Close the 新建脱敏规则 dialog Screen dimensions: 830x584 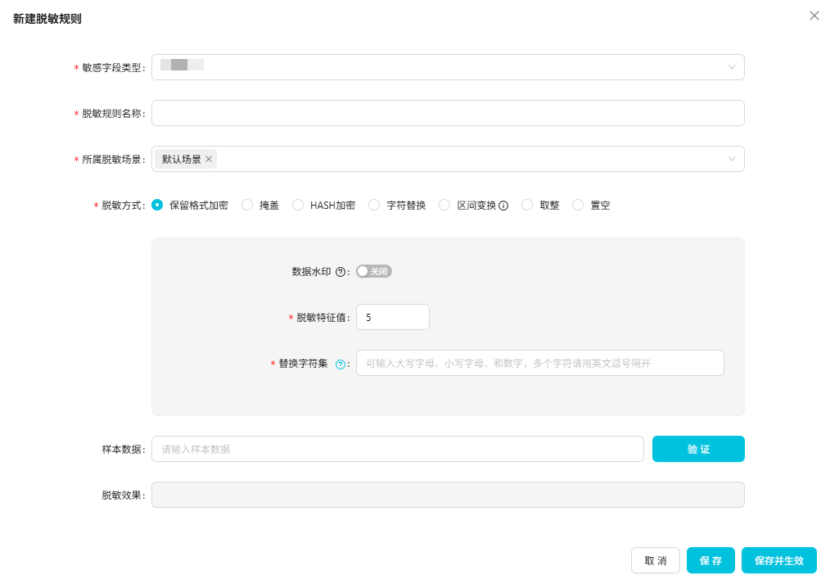pyautogui.click(x=814, y=16)
